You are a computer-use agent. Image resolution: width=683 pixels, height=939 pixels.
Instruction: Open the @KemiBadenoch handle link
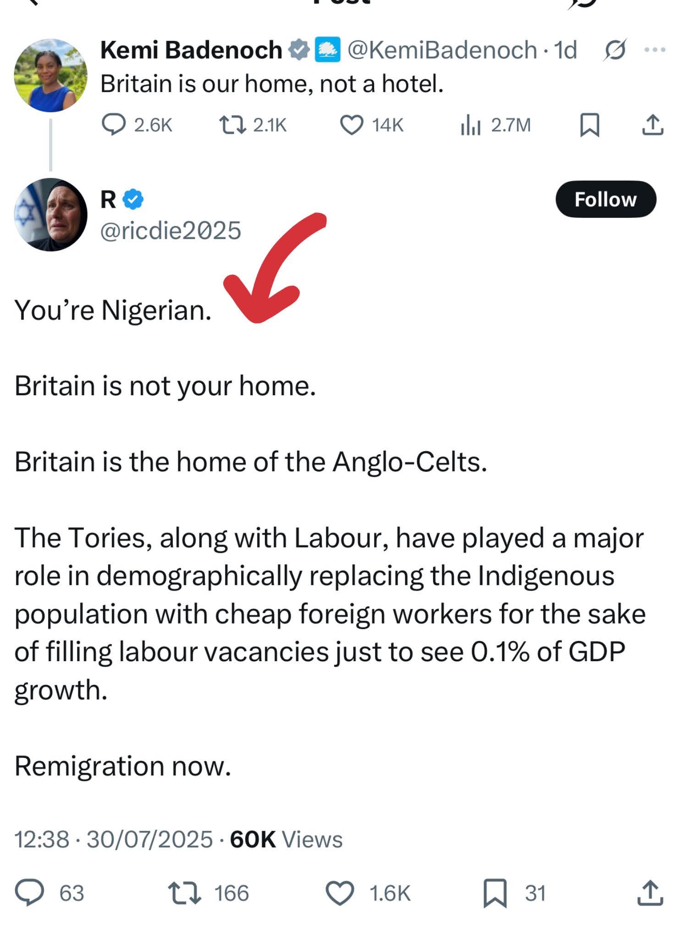pyautogui.click(x=442, y=50)
